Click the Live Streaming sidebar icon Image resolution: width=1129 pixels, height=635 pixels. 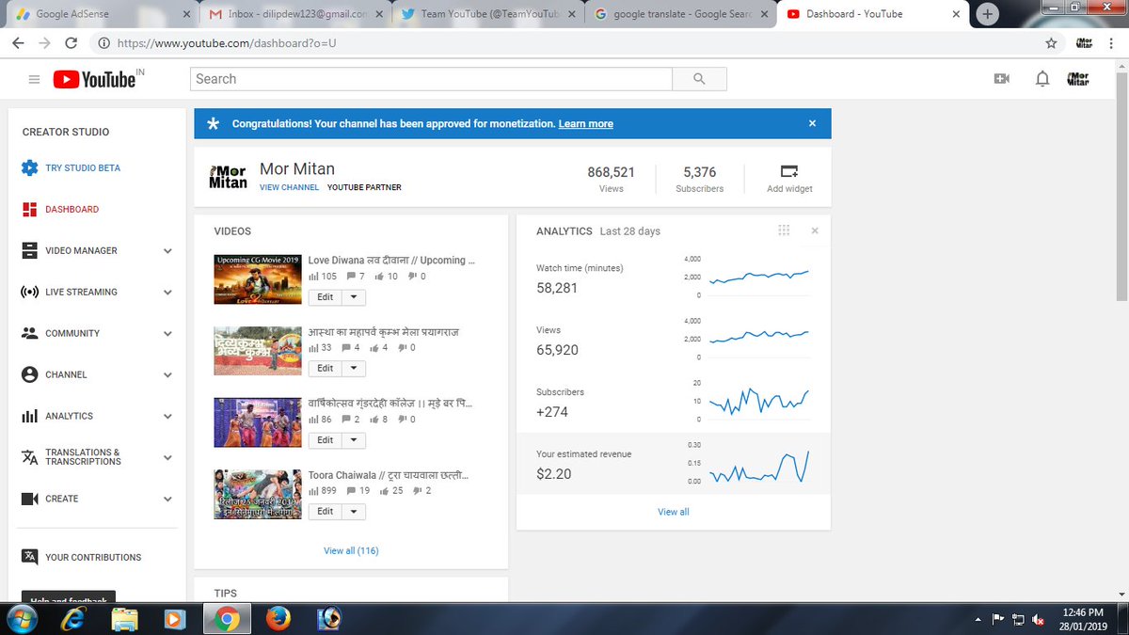coord(29,293)
